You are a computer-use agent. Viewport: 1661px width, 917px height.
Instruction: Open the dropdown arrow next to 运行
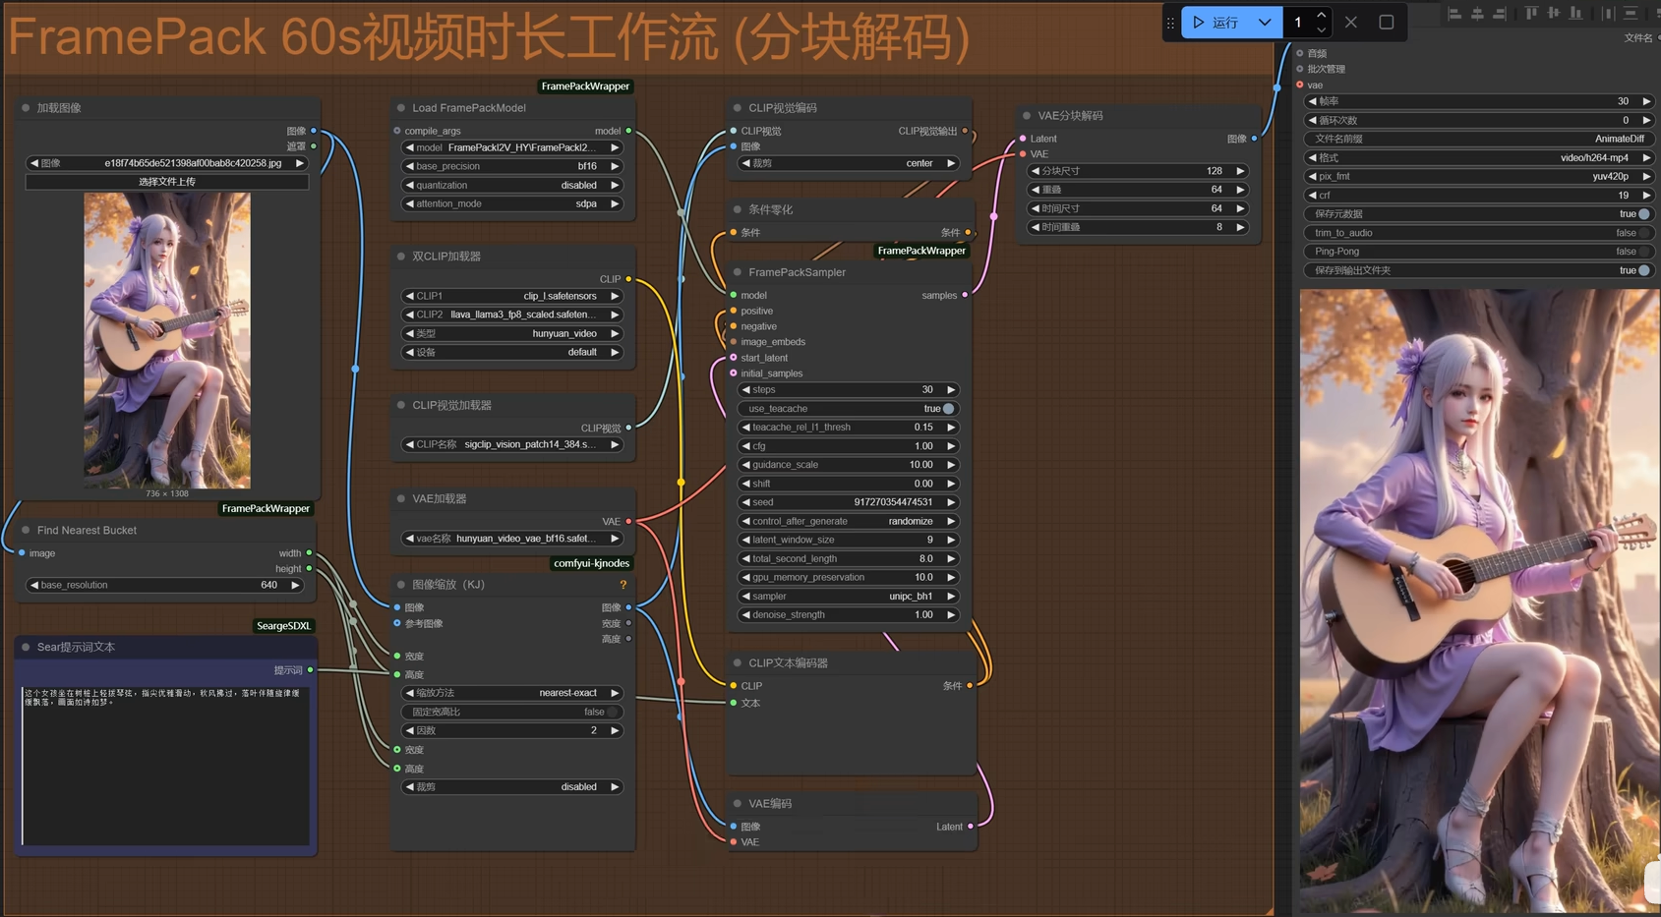[1265, 22]
